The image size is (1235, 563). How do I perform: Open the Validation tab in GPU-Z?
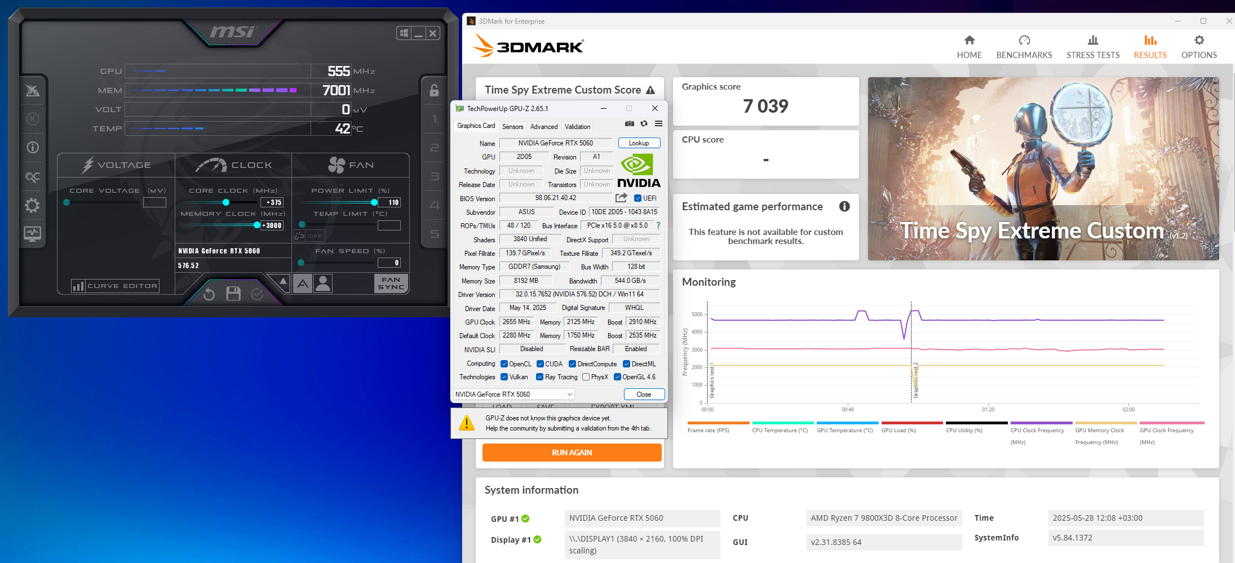tap(578, 127)
